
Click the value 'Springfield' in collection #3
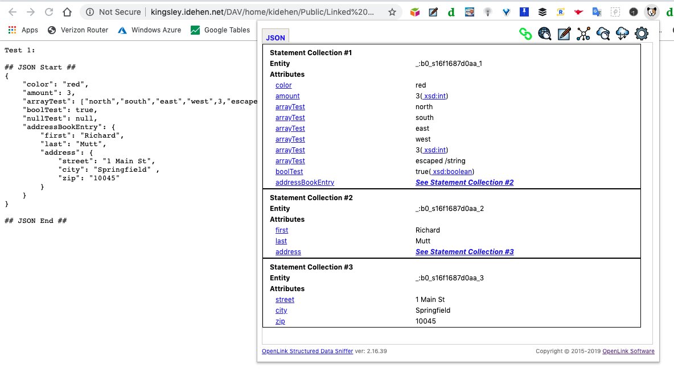(x=433, y=310)
